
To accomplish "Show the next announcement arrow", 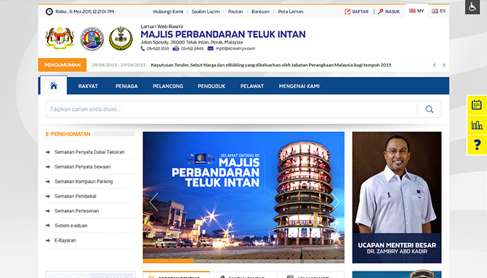I will click(444, 65).
